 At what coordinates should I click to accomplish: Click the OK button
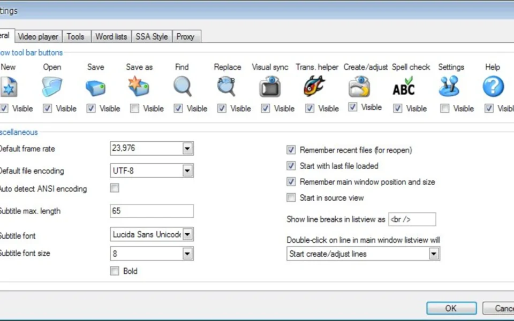pyautogui.click(x=451, y=308)
